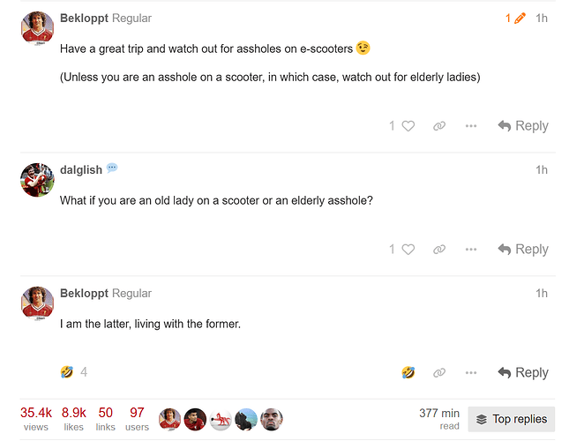Like Bekloppt's e-scooter post with the heart
This screenshot has height=441, width=584.
[x=408, y=126]
